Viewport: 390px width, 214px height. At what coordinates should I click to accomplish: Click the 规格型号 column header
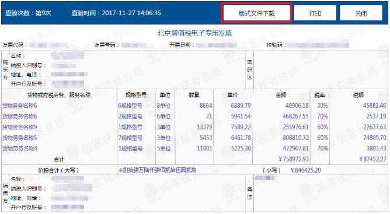[136, 95]
